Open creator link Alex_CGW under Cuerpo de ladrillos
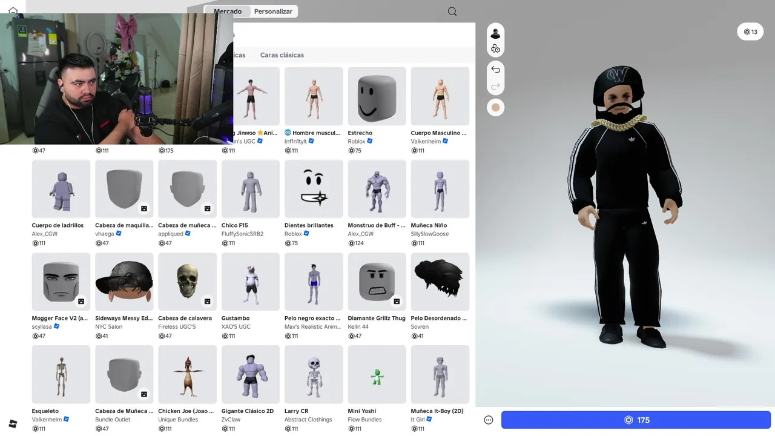775x436 pixels. pyautogui.click(x=45, y=234)
